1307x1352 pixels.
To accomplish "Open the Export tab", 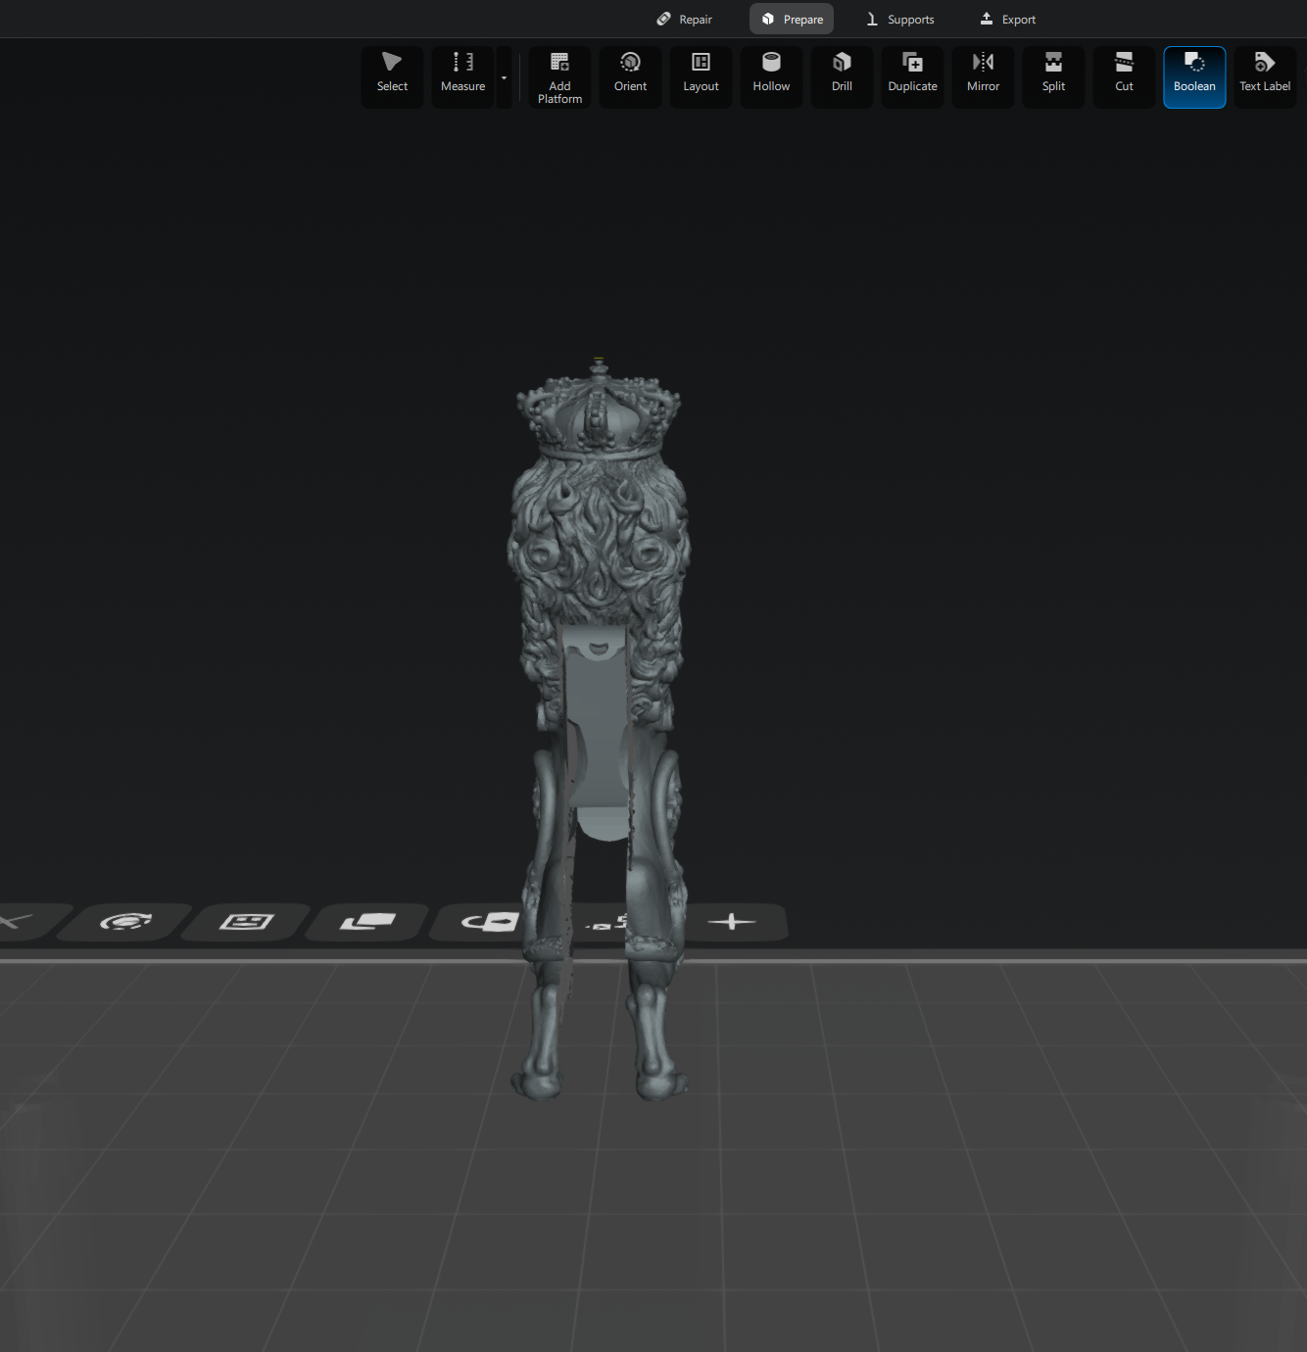I will click(1008, 20).
